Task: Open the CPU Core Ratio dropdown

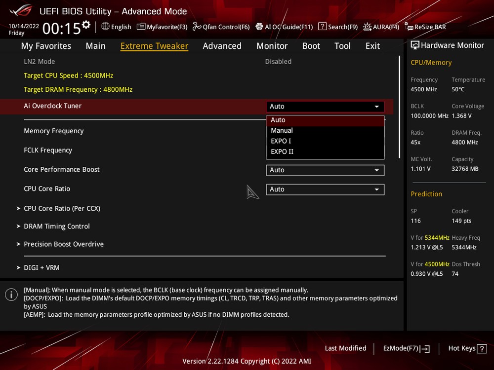Action: tap(325, 189)
